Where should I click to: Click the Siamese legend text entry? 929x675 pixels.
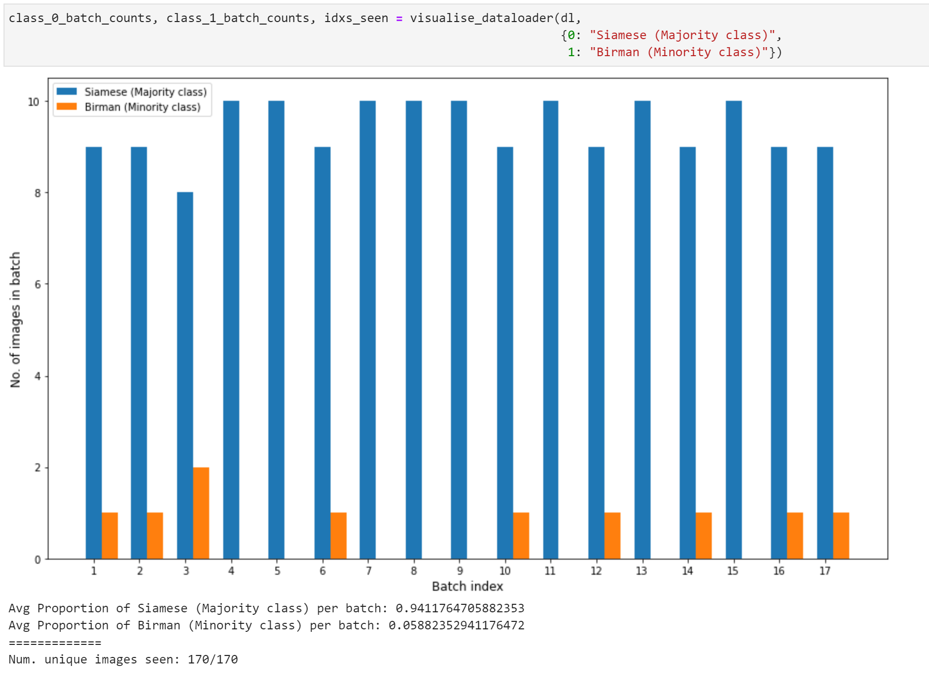[145, 92]
